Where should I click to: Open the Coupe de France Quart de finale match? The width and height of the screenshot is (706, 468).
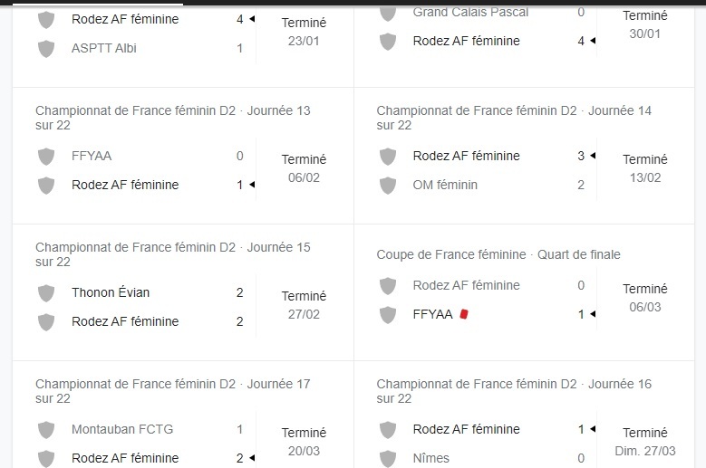pos(498,254)
